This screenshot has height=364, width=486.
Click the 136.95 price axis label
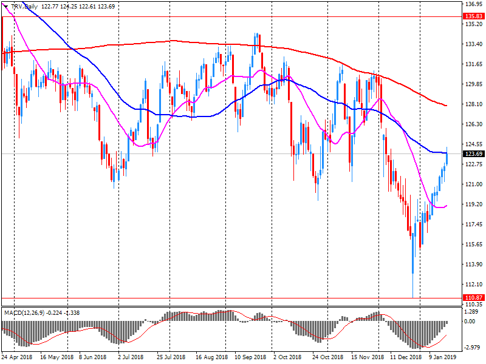474,4
